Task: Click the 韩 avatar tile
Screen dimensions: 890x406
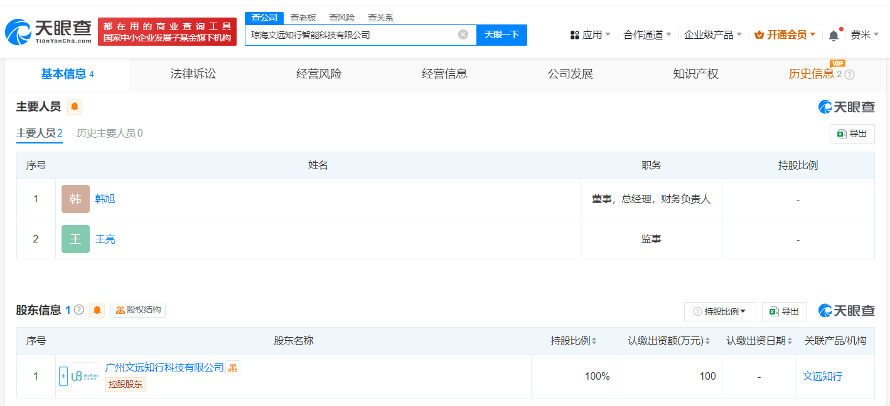Action: click(75, 199)
